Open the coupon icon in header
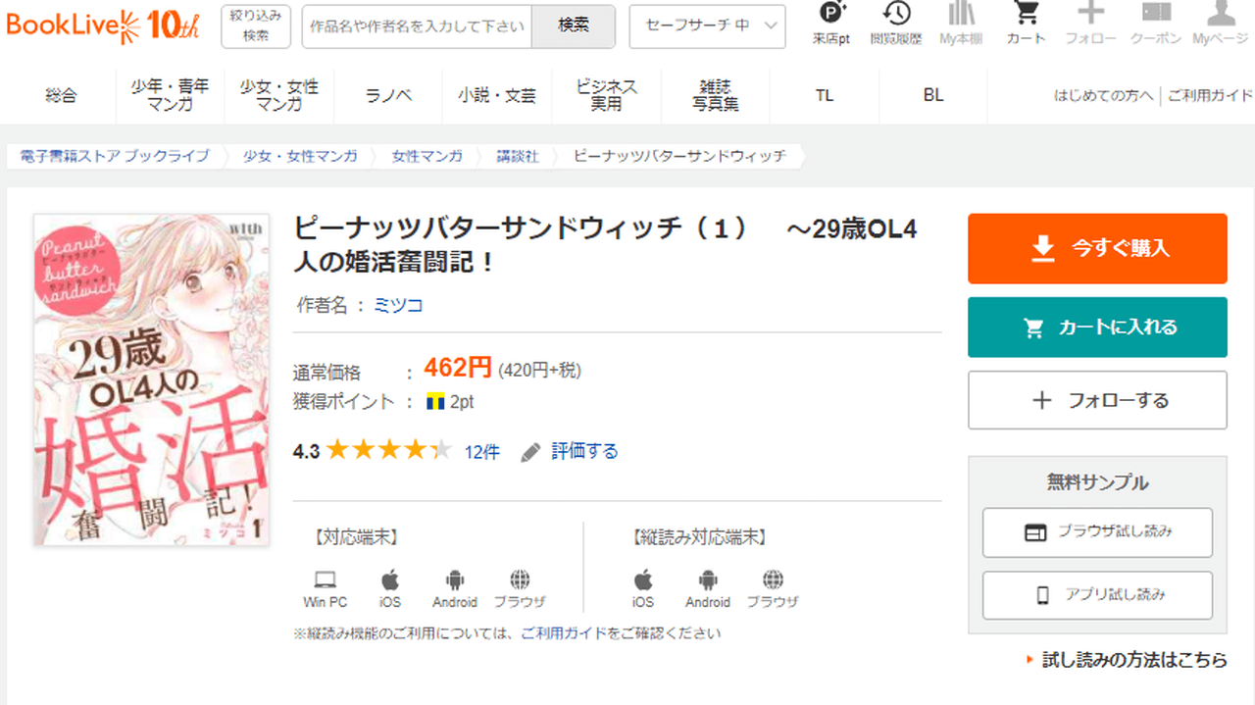The height and width of the screenshot is (705, 1255). pyautogui.click(x=1156, y=22)
